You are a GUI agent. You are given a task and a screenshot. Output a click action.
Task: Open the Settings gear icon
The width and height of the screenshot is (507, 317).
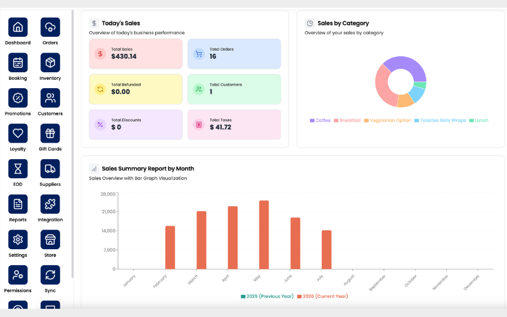[x=18, y=240]
